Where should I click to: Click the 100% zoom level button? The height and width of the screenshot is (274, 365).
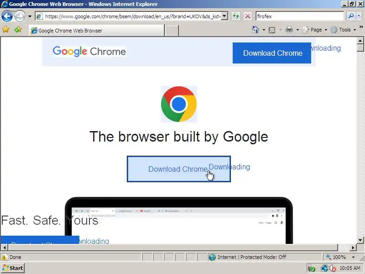[x=336, y=257]
